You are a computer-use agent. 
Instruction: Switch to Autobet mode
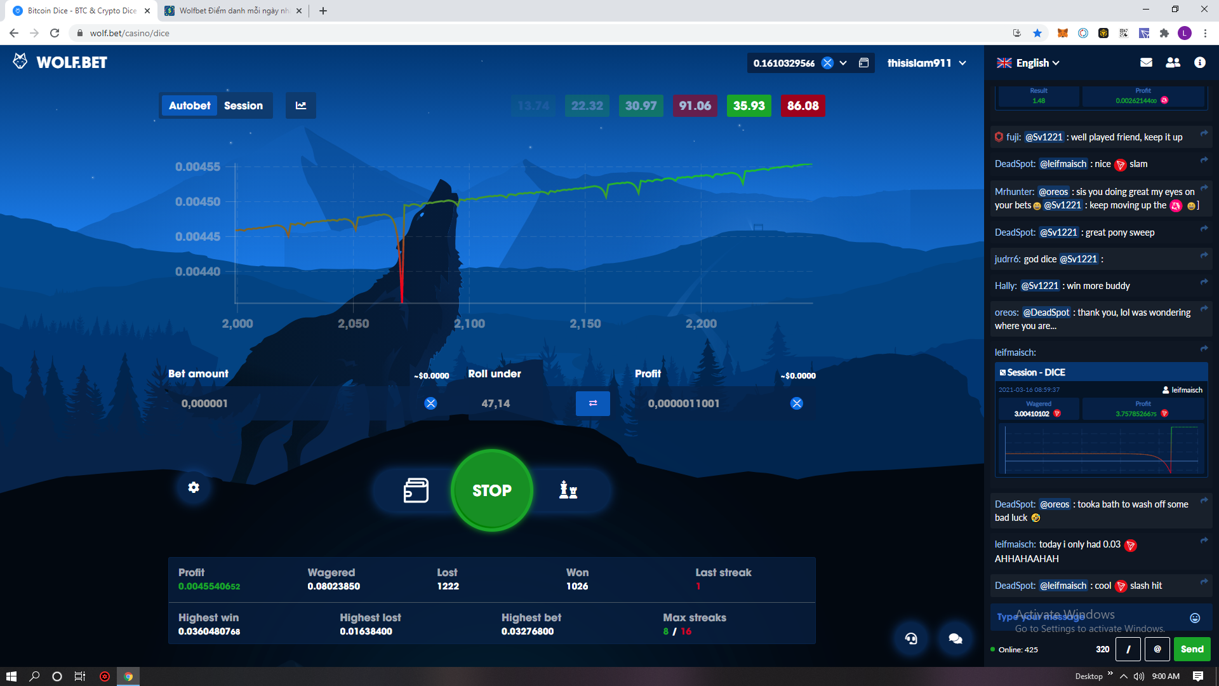[189, 105]
